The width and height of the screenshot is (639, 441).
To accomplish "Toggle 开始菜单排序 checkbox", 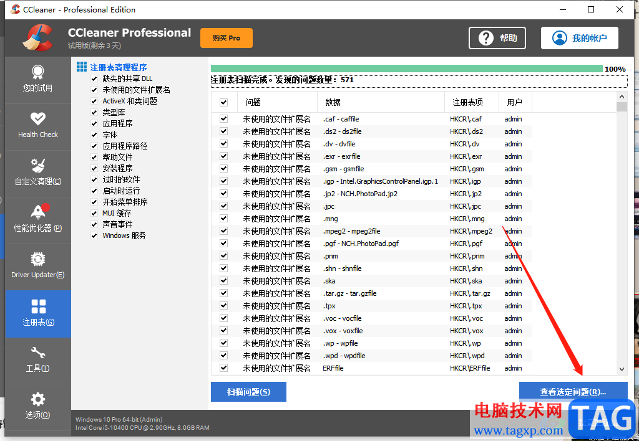I will 94,202.
